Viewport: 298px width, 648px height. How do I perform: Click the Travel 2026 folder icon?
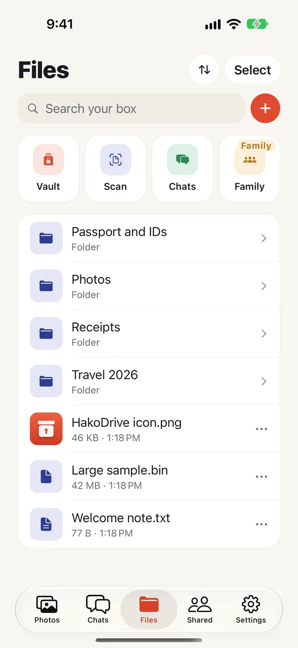click(46, 381)
